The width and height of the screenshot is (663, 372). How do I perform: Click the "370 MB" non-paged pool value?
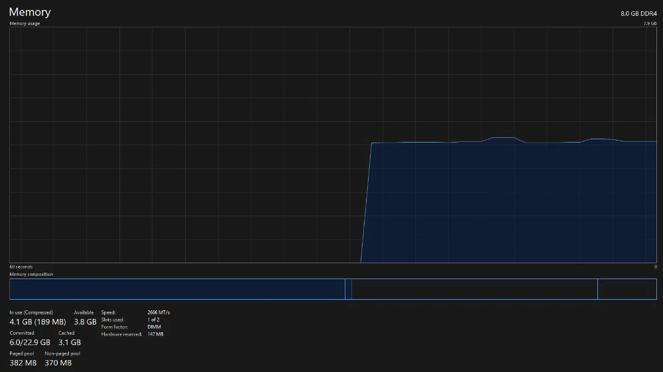pyautogui.click(x=58, y=363)
